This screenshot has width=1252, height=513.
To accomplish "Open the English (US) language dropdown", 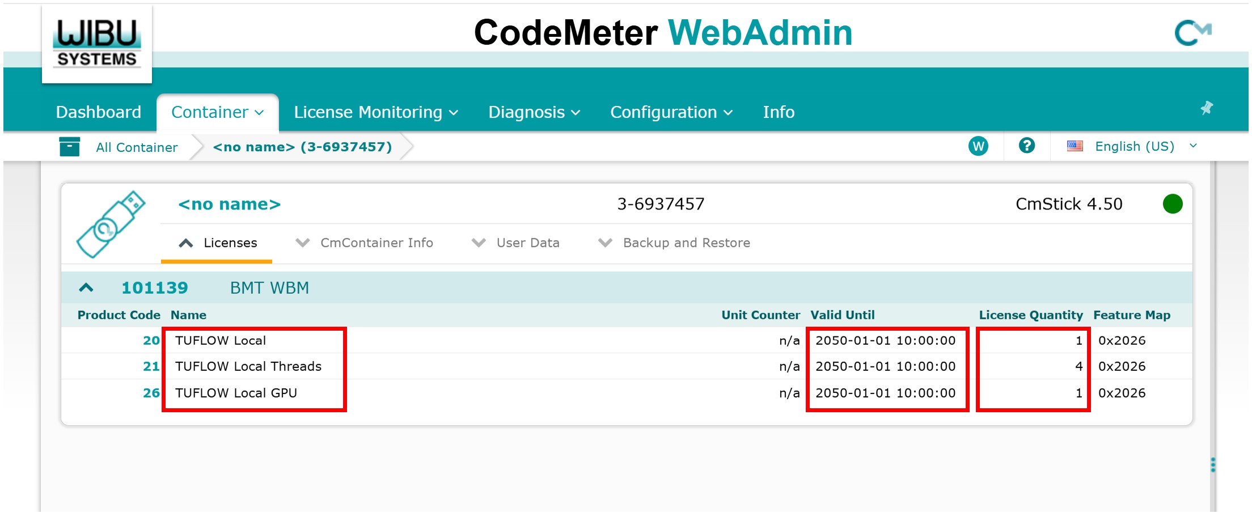I will tap(1146, 146).
